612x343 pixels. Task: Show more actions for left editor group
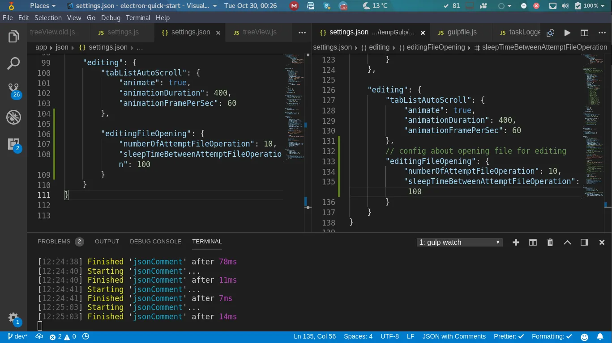pyautogui.click(x=302, y=33)
